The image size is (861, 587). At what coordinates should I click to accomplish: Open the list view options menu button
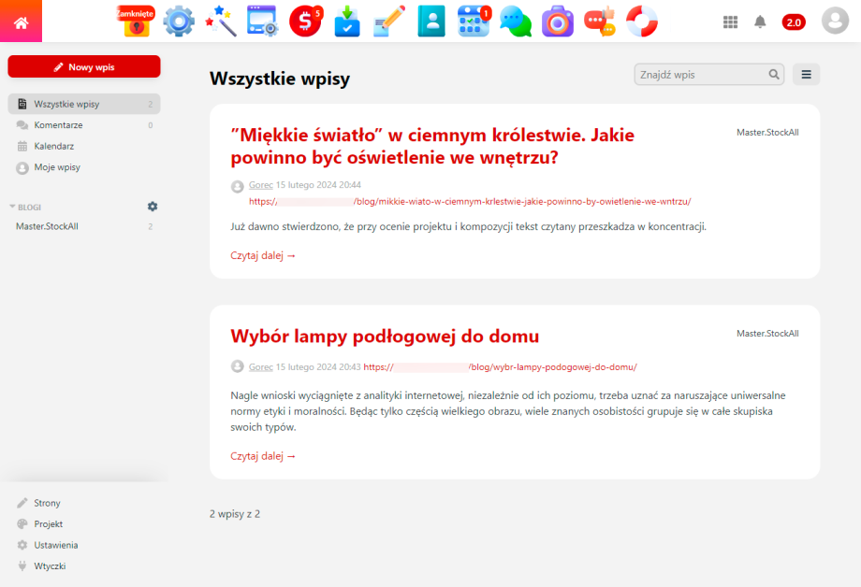[806, 75]
